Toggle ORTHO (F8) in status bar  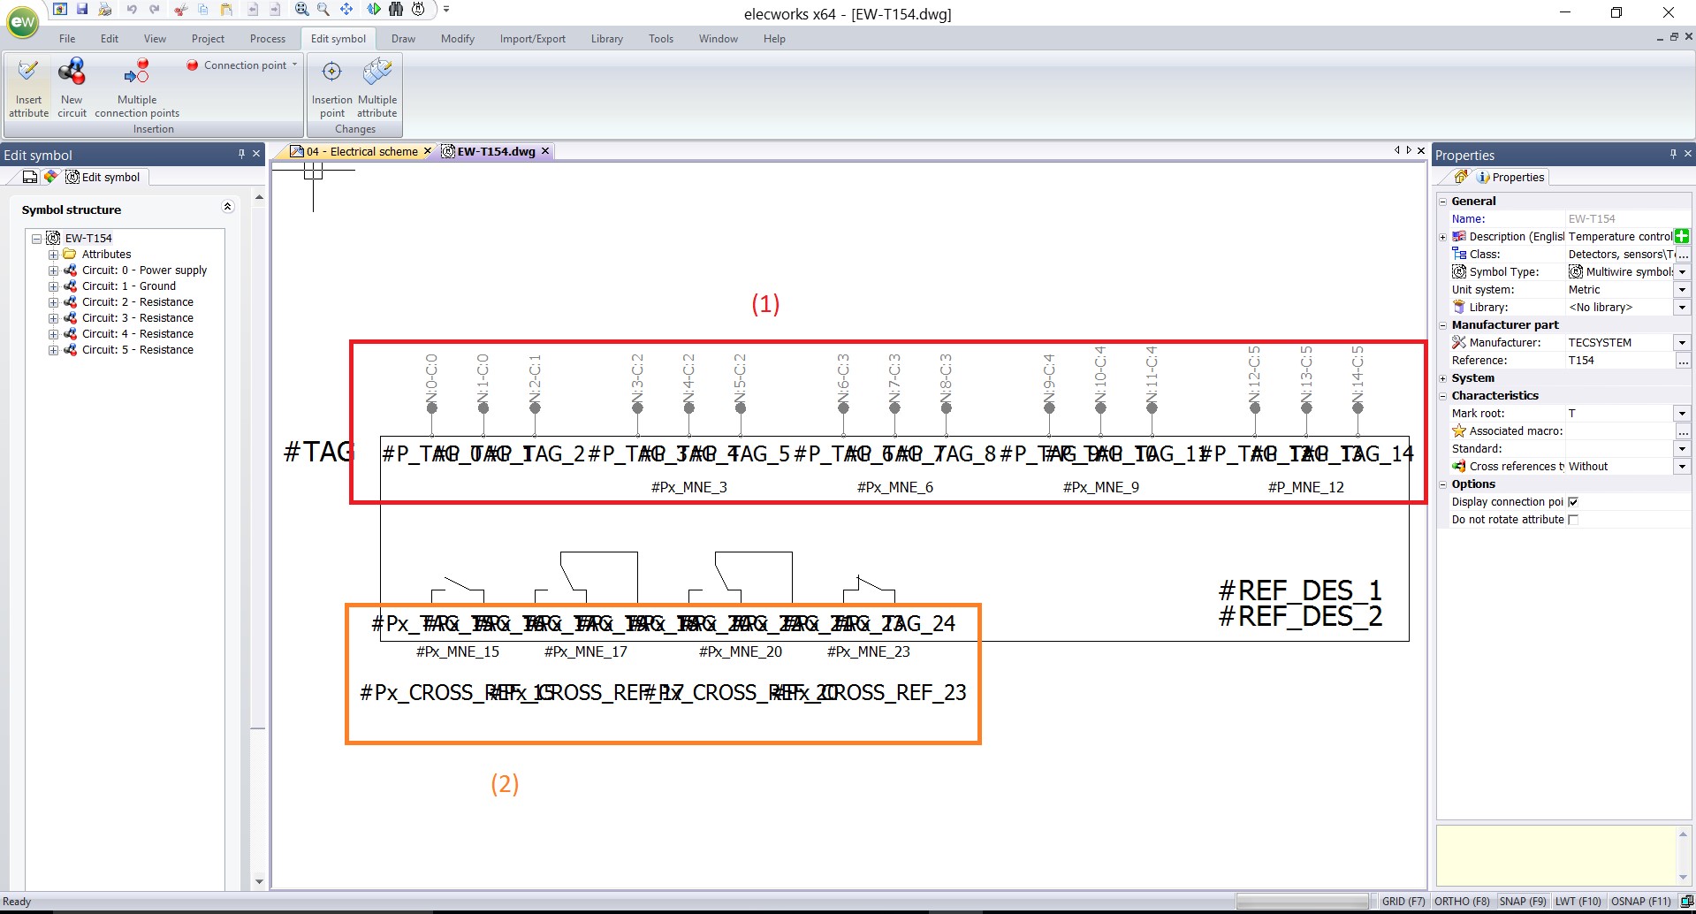[x=1462, y=902]
